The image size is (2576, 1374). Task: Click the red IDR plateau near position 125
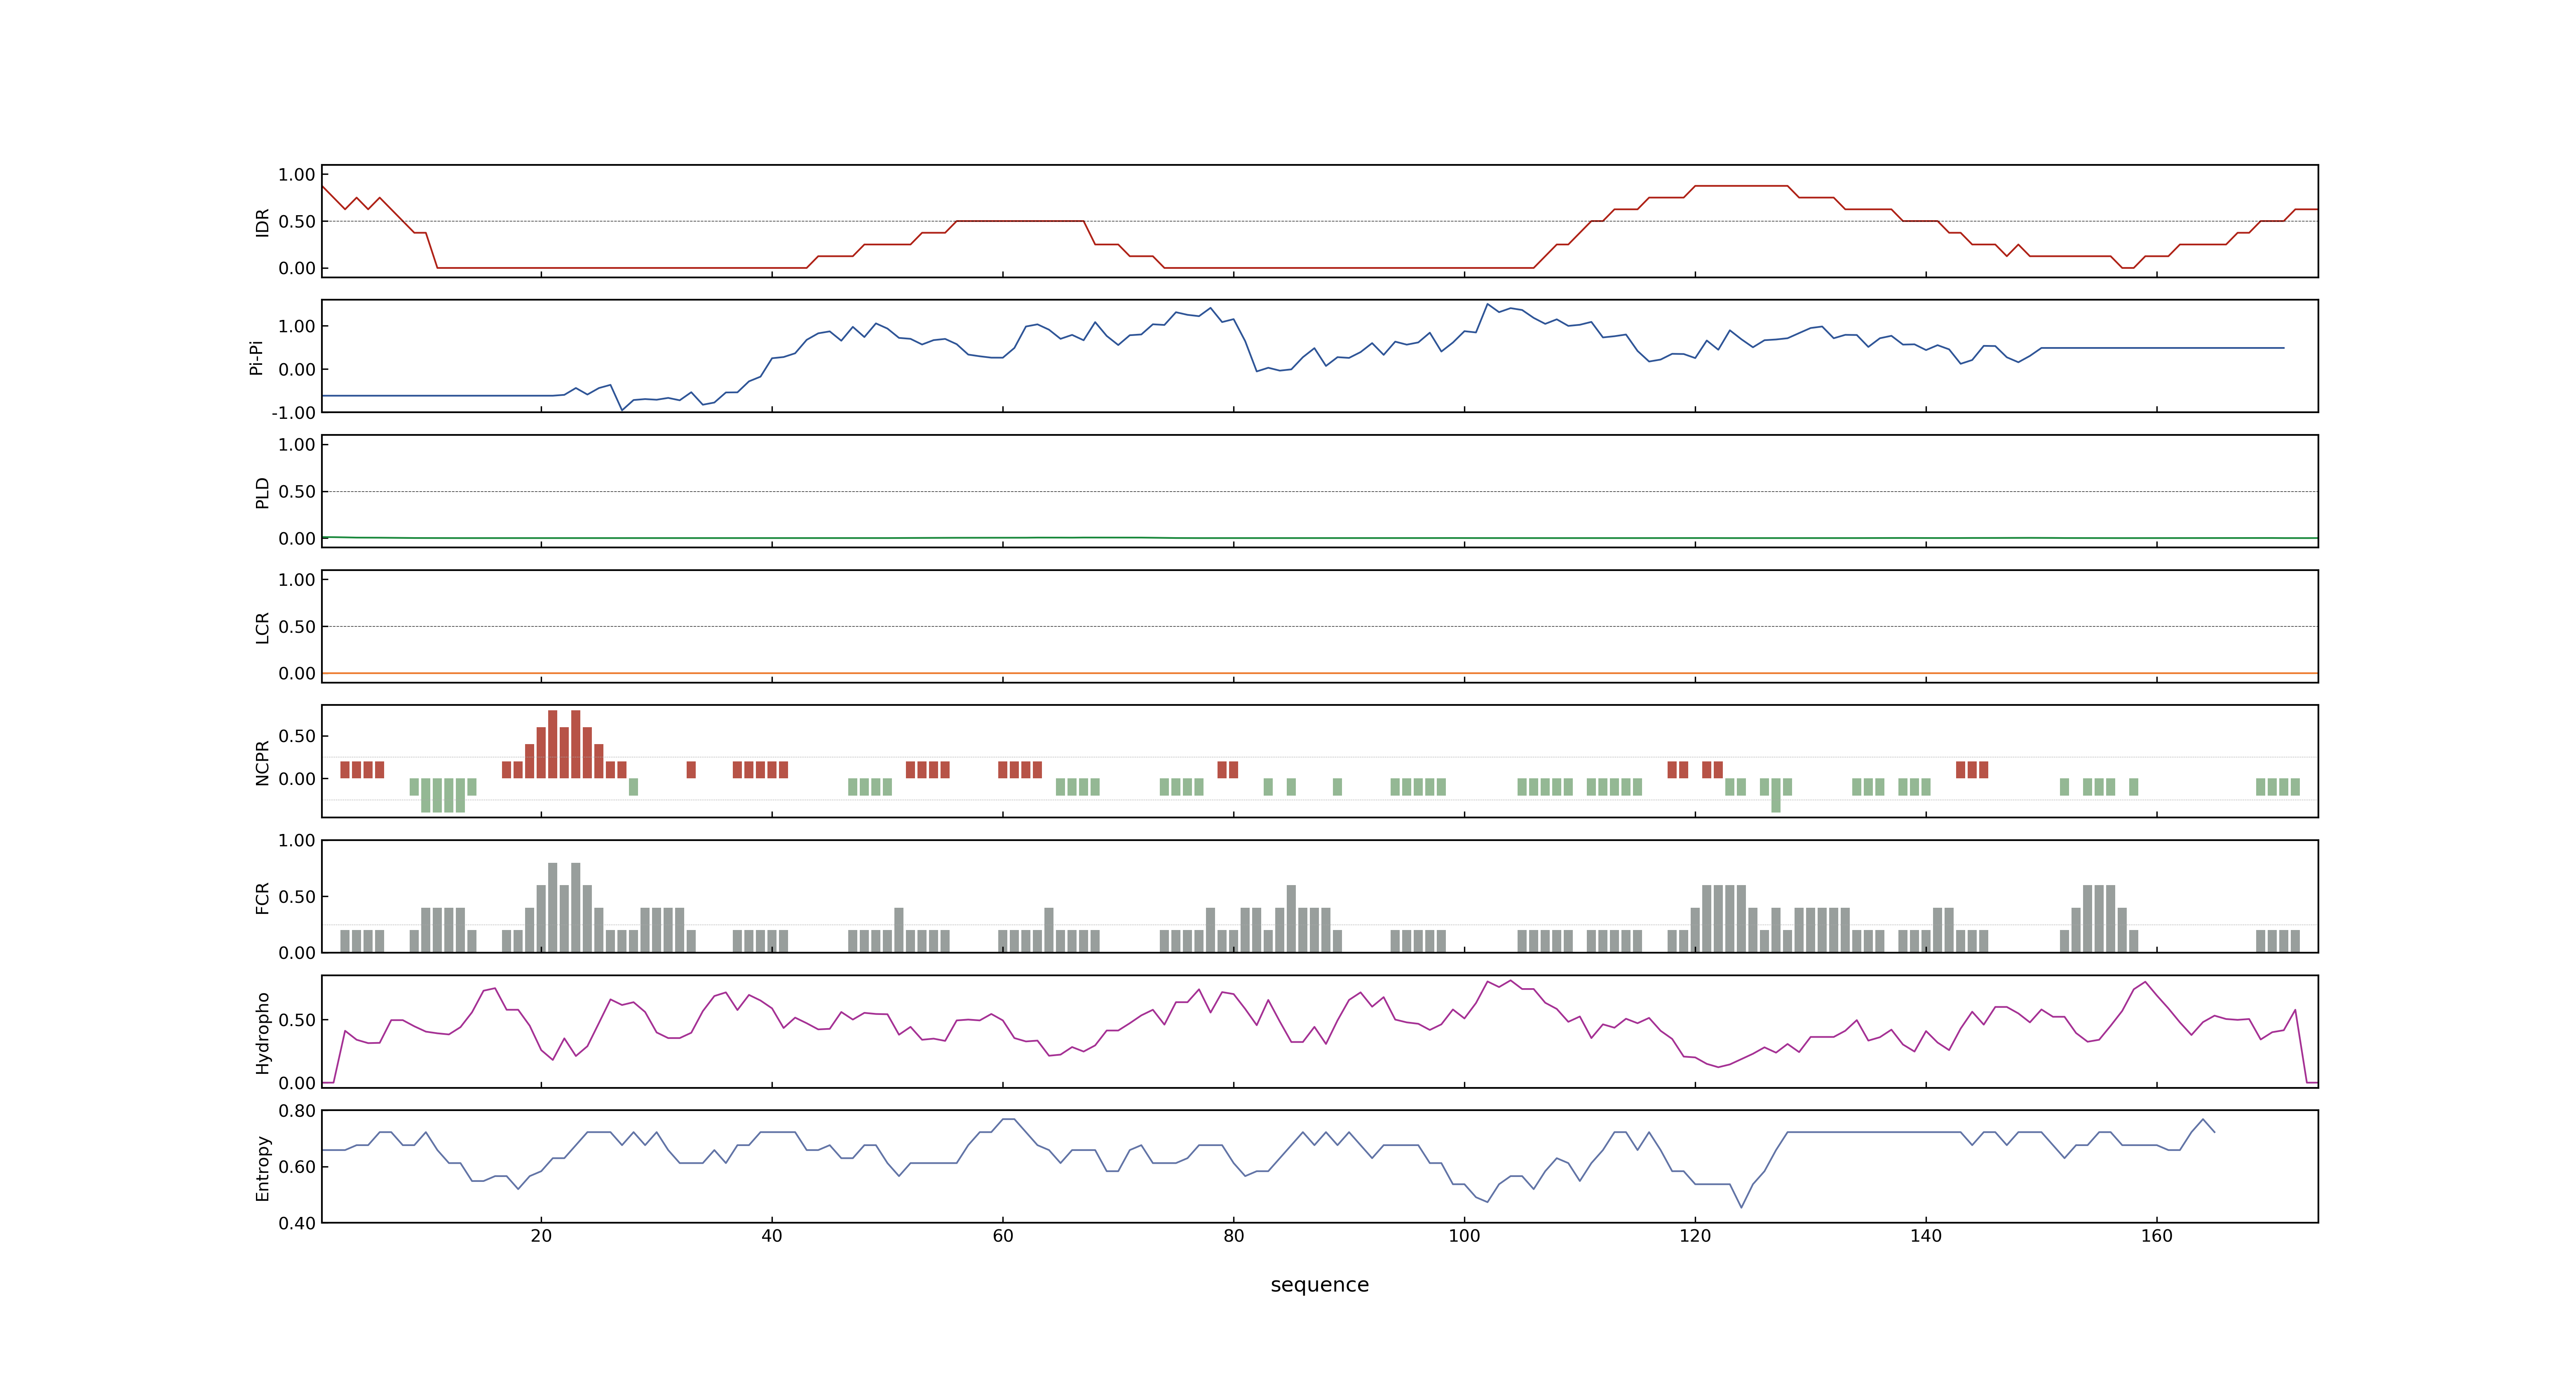(1741, 186)
